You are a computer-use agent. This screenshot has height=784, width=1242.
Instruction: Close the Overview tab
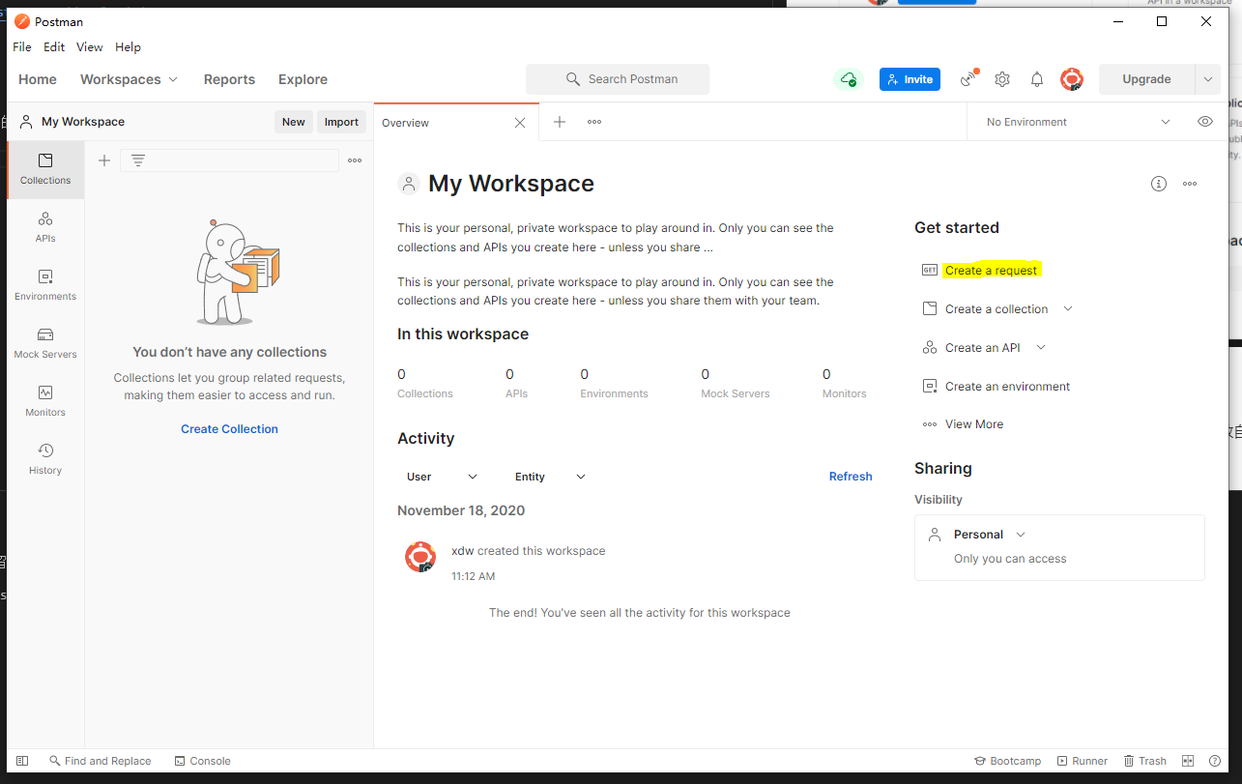coord(520,123)
